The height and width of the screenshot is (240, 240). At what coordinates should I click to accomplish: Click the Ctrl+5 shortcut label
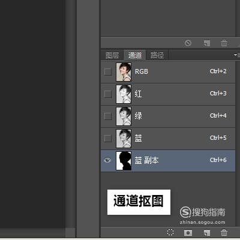pyautogui.click(x=218, y=138)
